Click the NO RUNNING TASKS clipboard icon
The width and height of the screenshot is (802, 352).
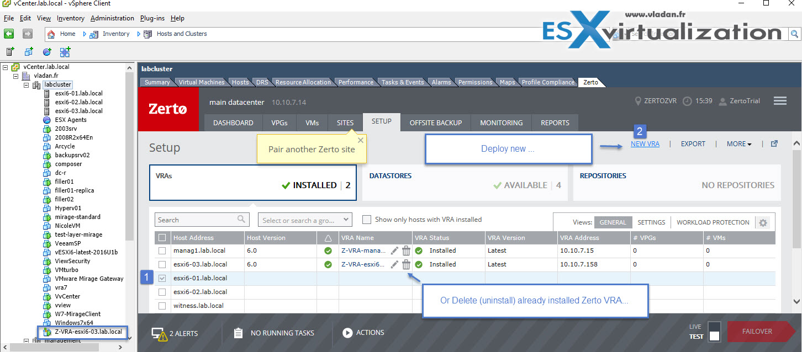238,333
